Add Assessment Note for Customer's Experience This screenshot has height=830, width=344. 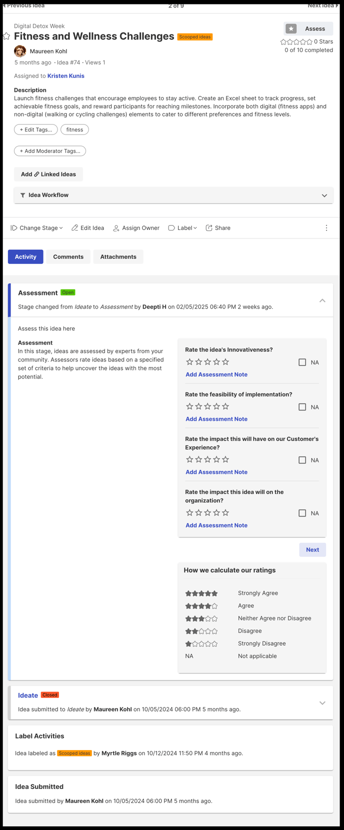(x=216, y=472)
